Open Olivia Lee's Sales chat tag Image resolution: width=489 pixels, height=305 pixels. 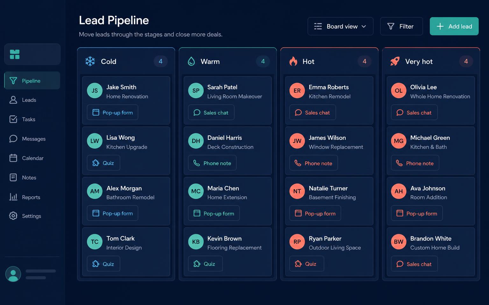click(414, 112)
